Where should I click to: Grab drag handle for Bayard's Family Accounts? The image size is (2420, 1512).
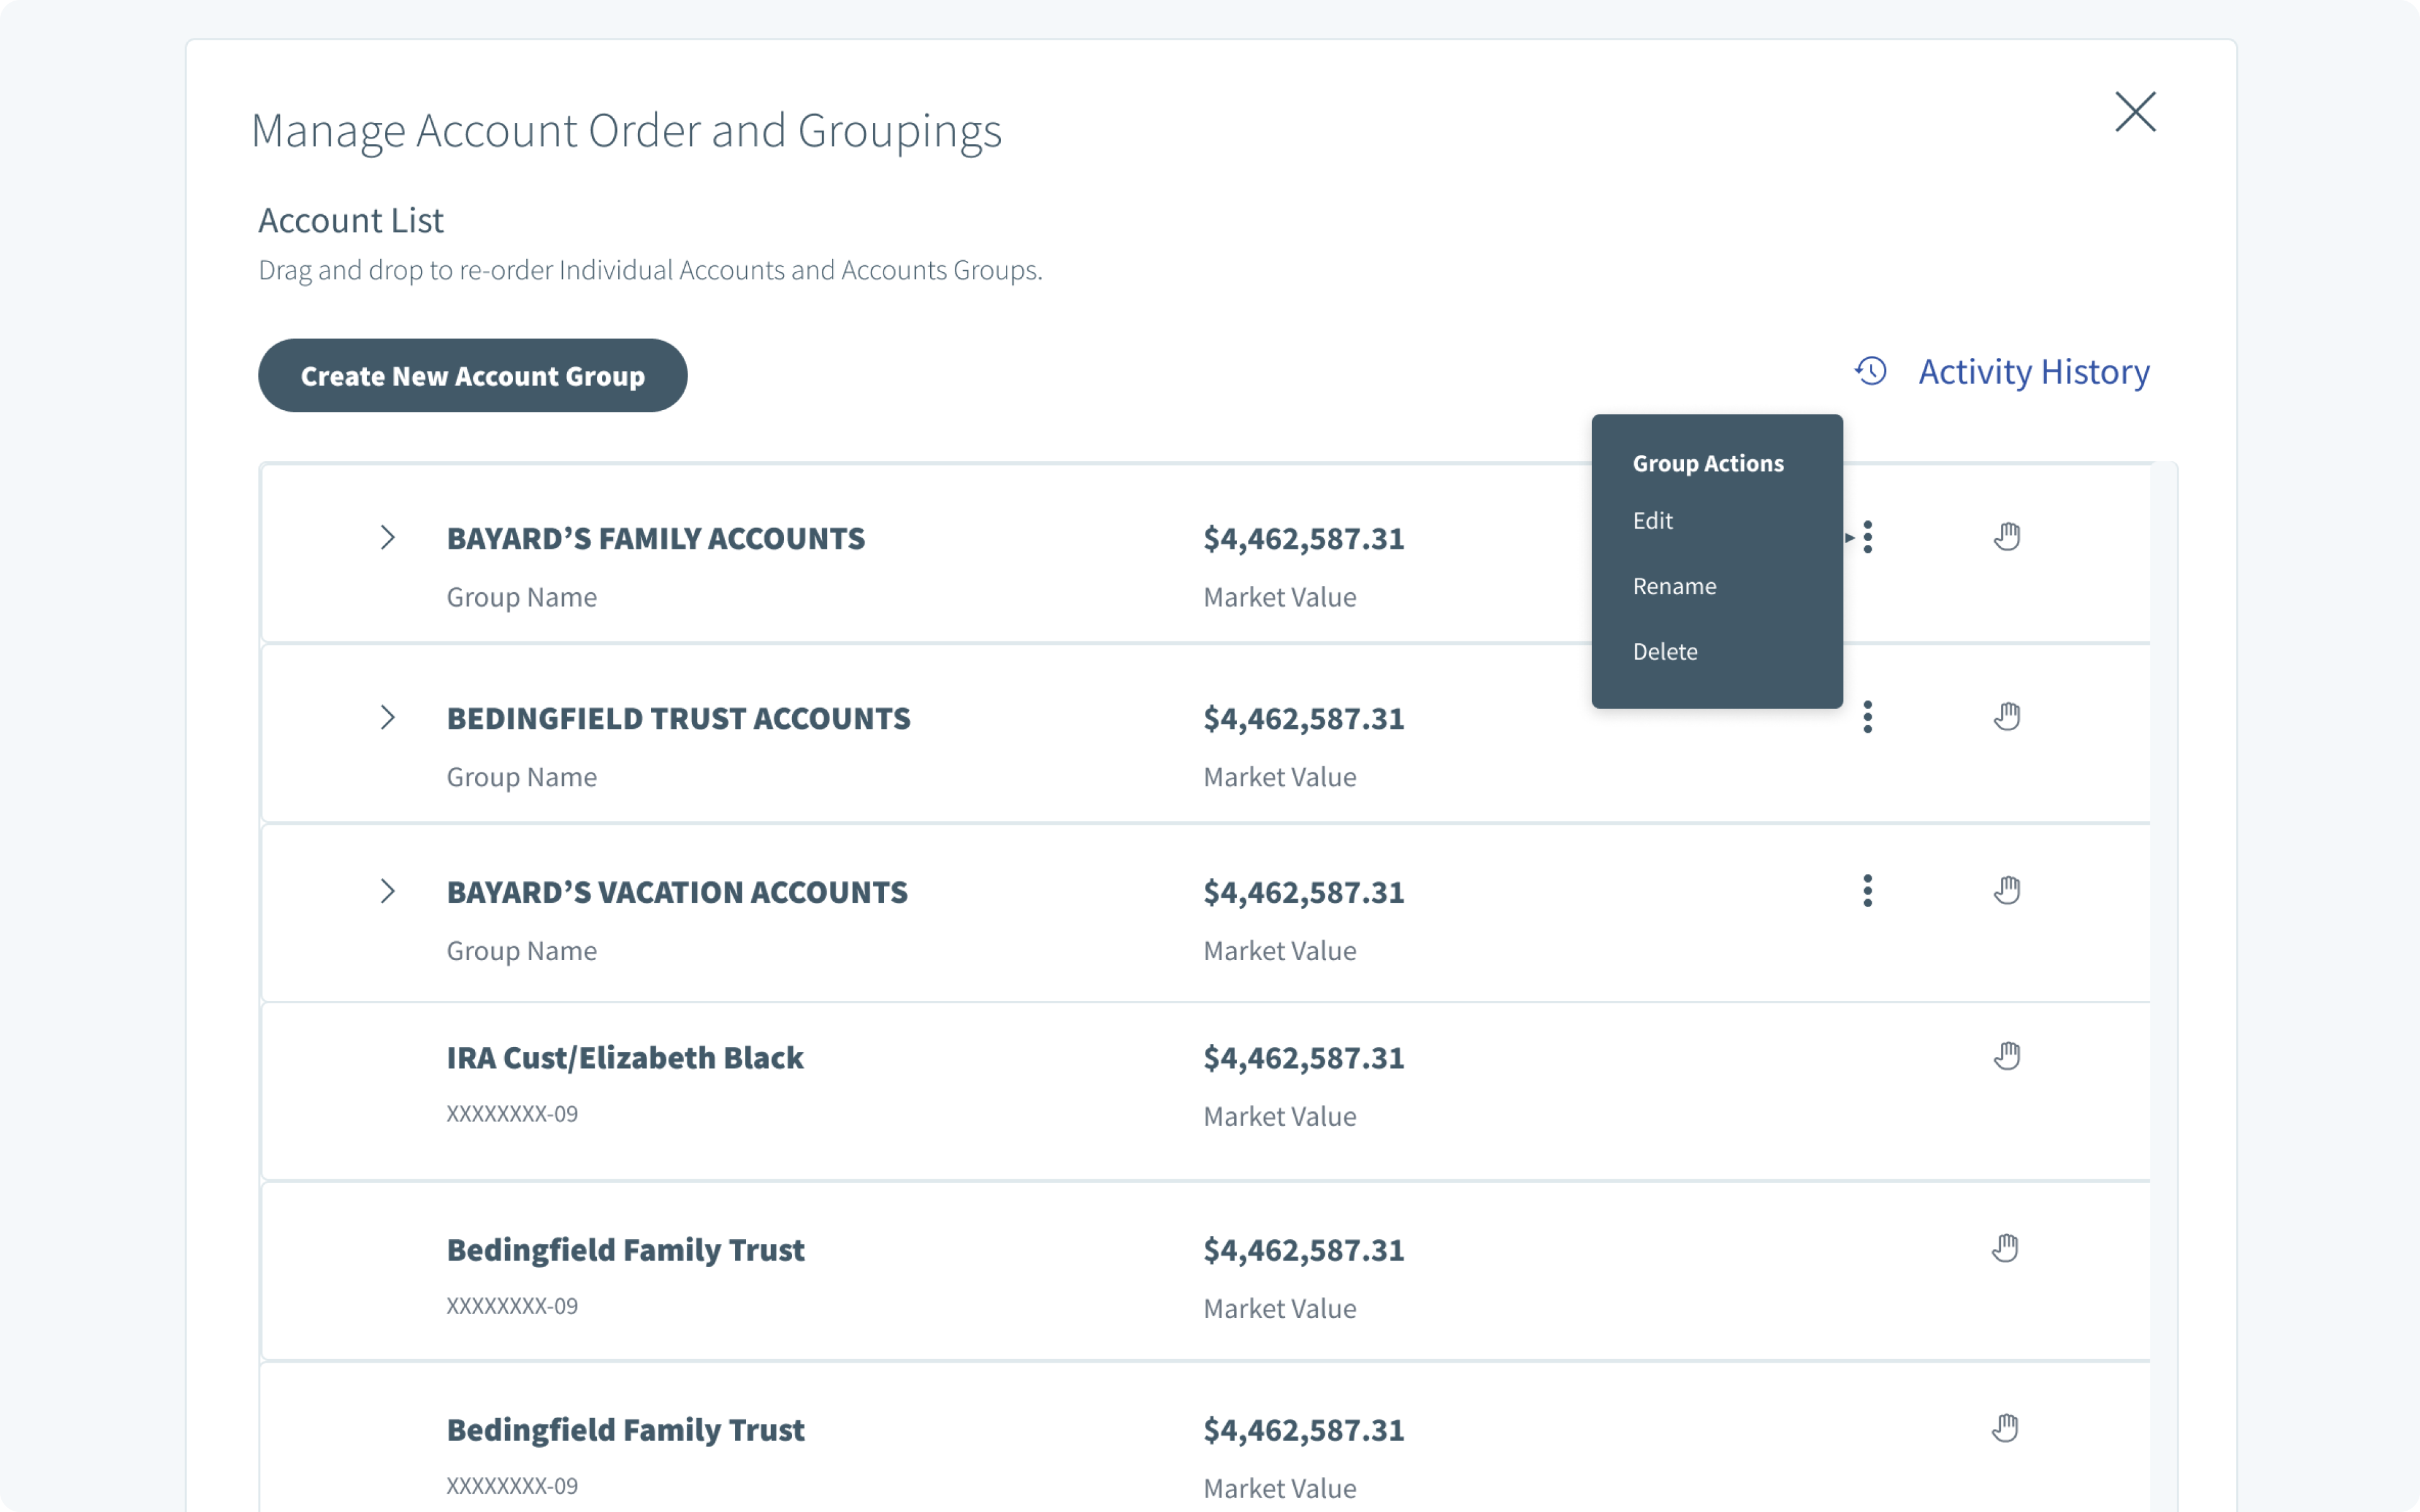pyautogui.click(x=2006, y=536)
